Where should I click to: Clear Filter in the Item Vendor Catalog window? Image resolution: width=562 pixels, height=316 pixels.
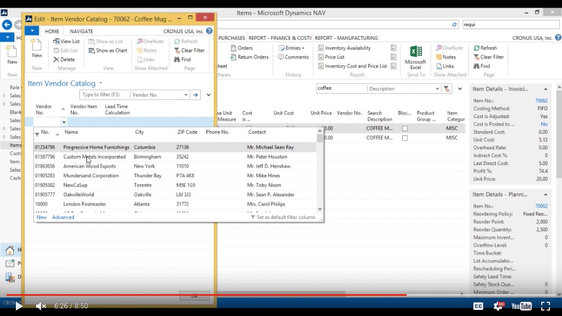click(x=189, y=50)
